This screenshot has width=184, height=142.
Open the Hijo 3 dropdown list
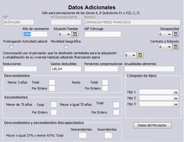(176, 104)
